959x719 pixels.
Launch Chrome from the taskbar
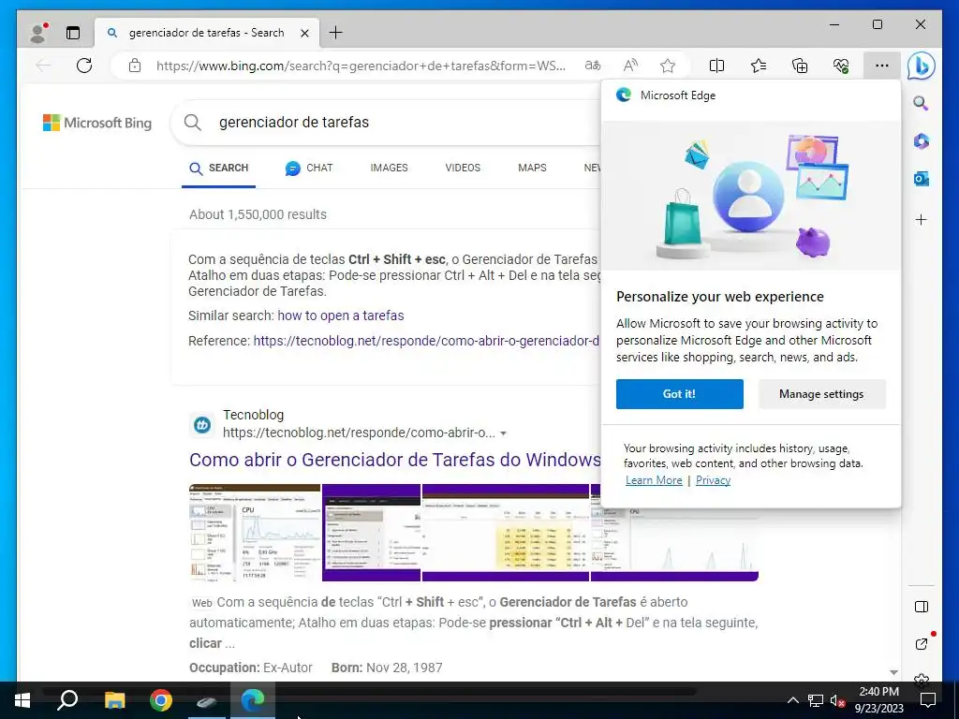[161, 700]
